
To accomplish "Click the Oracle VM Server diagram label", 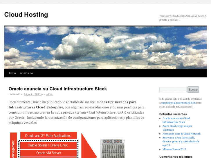I will point(48,153).
